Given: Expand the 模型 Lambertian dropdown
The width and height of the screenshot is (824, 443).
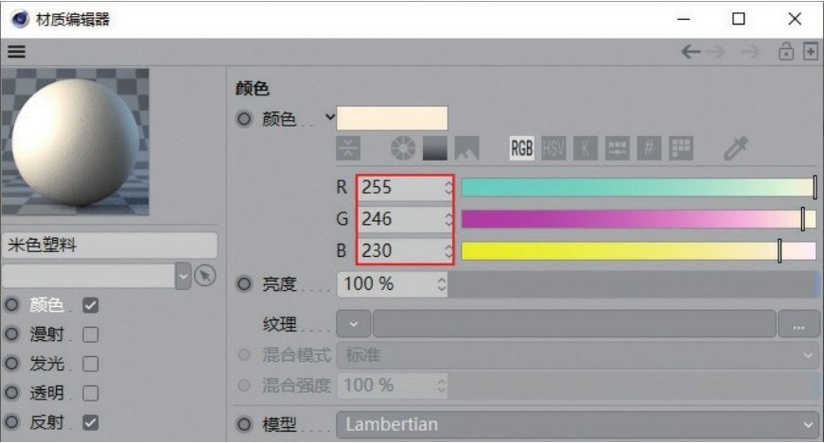Looking at the screenshot, I should 577,424.
